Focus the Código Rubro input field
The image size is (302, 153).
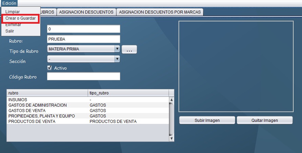coord(84,76)
